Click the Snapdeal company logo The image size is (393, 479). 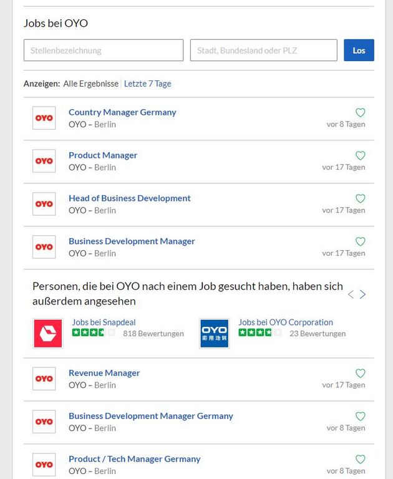48,334
